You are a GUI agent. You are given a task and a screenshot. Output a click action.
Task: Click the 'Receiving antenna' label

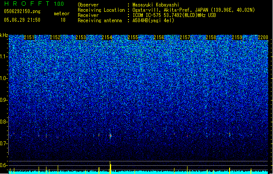[100, 20]
